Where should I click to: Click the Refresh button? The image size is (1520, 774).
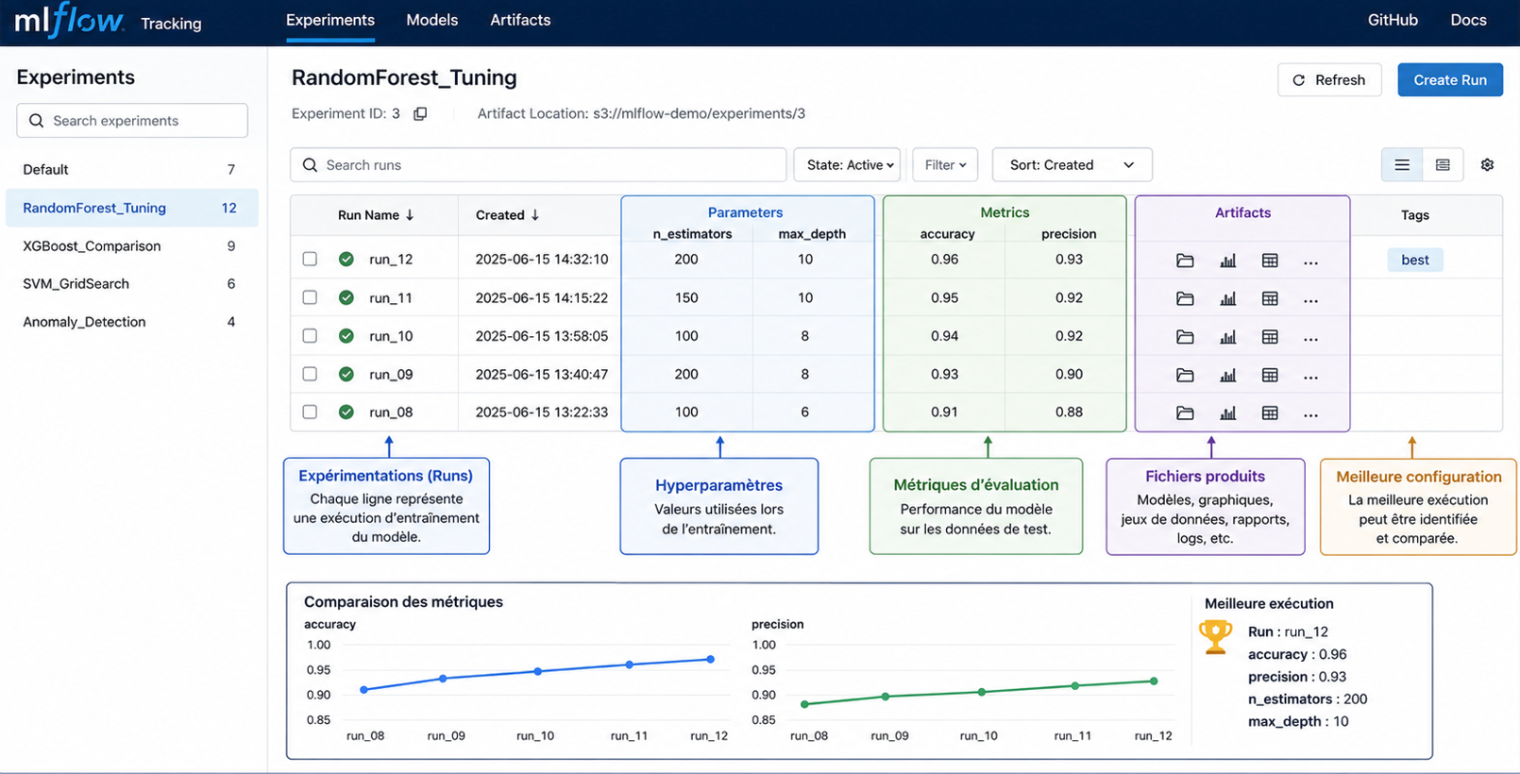pos(1329,80)
